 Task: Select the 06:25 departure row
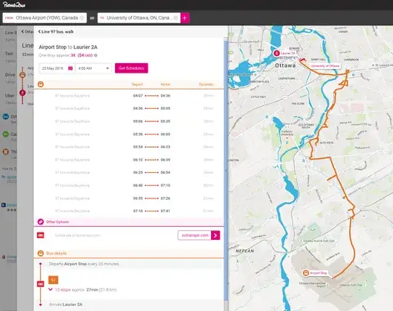[129, 172]
